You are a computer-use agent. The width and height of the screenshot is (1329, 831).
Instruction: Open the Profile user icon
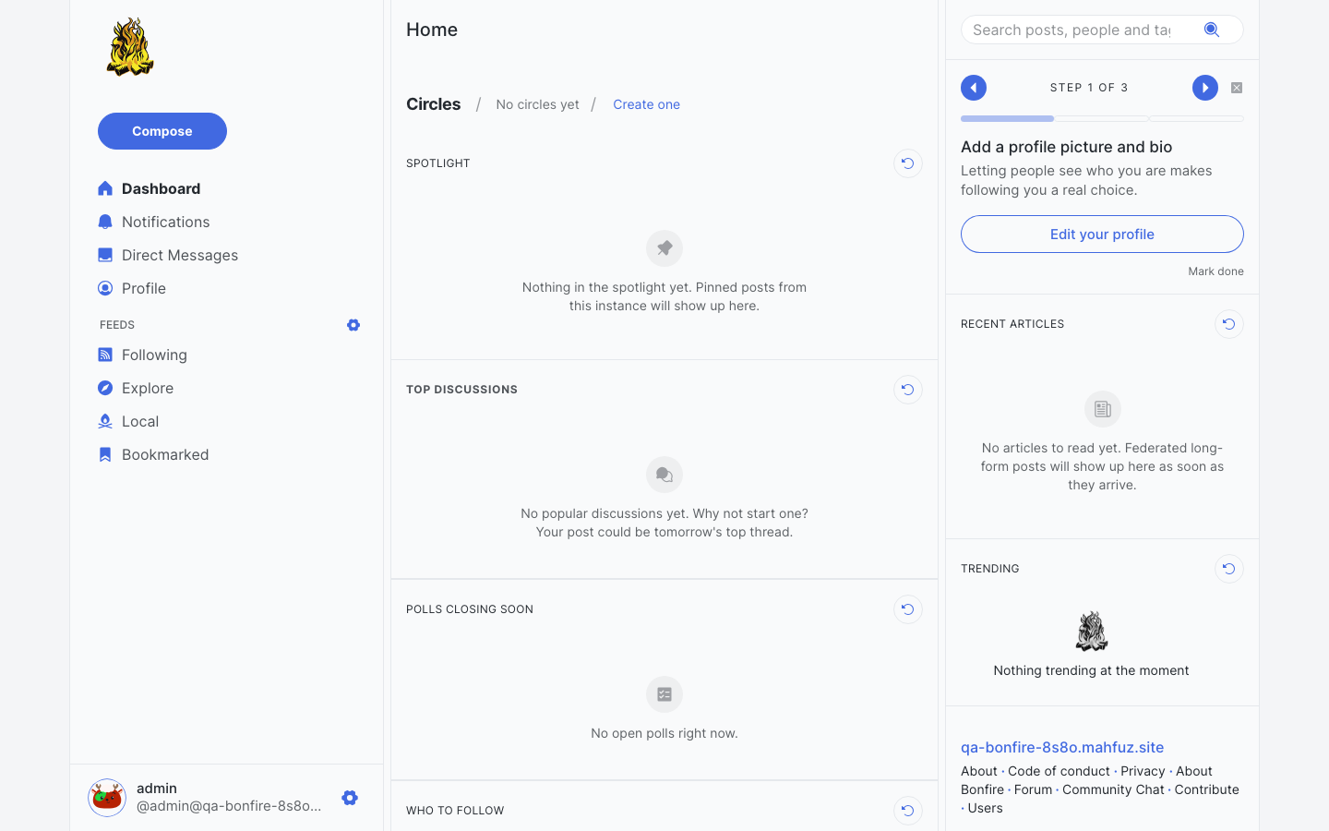pyautogui.click(x=105, y=288)
